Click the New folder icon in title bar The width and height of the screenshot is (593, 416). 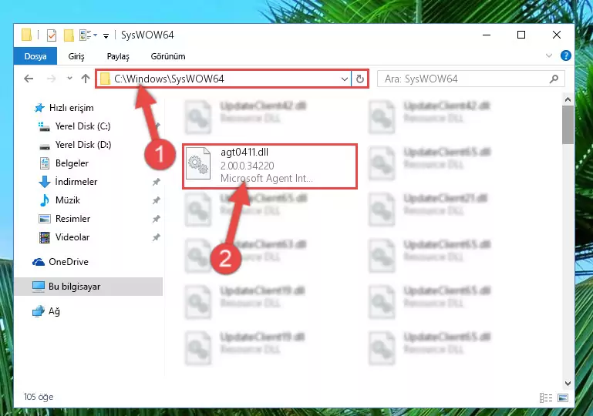pos(69,35)
